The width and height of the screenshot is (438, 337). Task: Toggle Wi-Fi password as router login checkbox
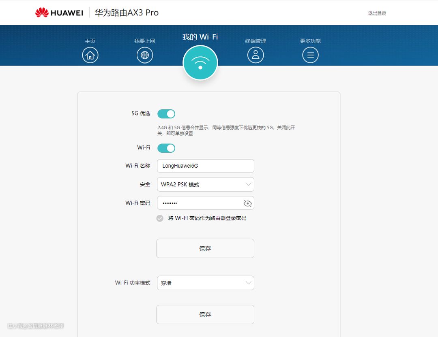[x=160, y=218]
